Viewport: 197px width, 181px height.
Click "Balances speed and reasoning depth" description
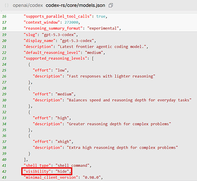129,100
